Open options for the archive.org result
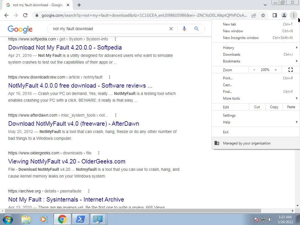 [88, 191]
